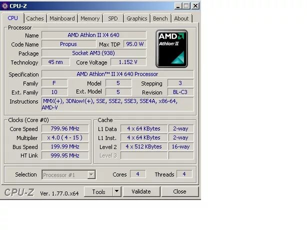Click the Tools button
Viewport: 307px width, 230px height.
[x=98, y=191]
